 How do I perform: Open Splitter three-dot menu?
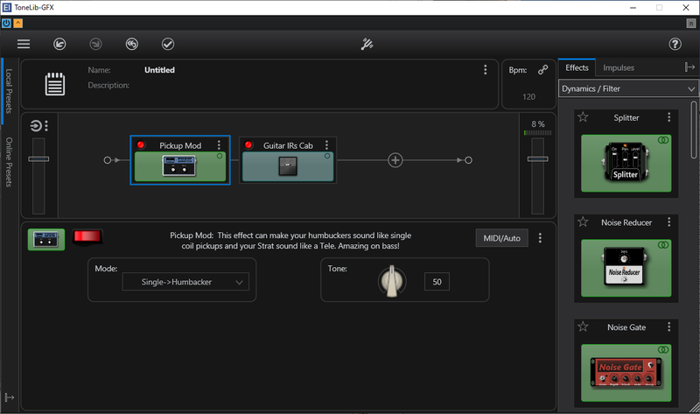tap(668, 117)
